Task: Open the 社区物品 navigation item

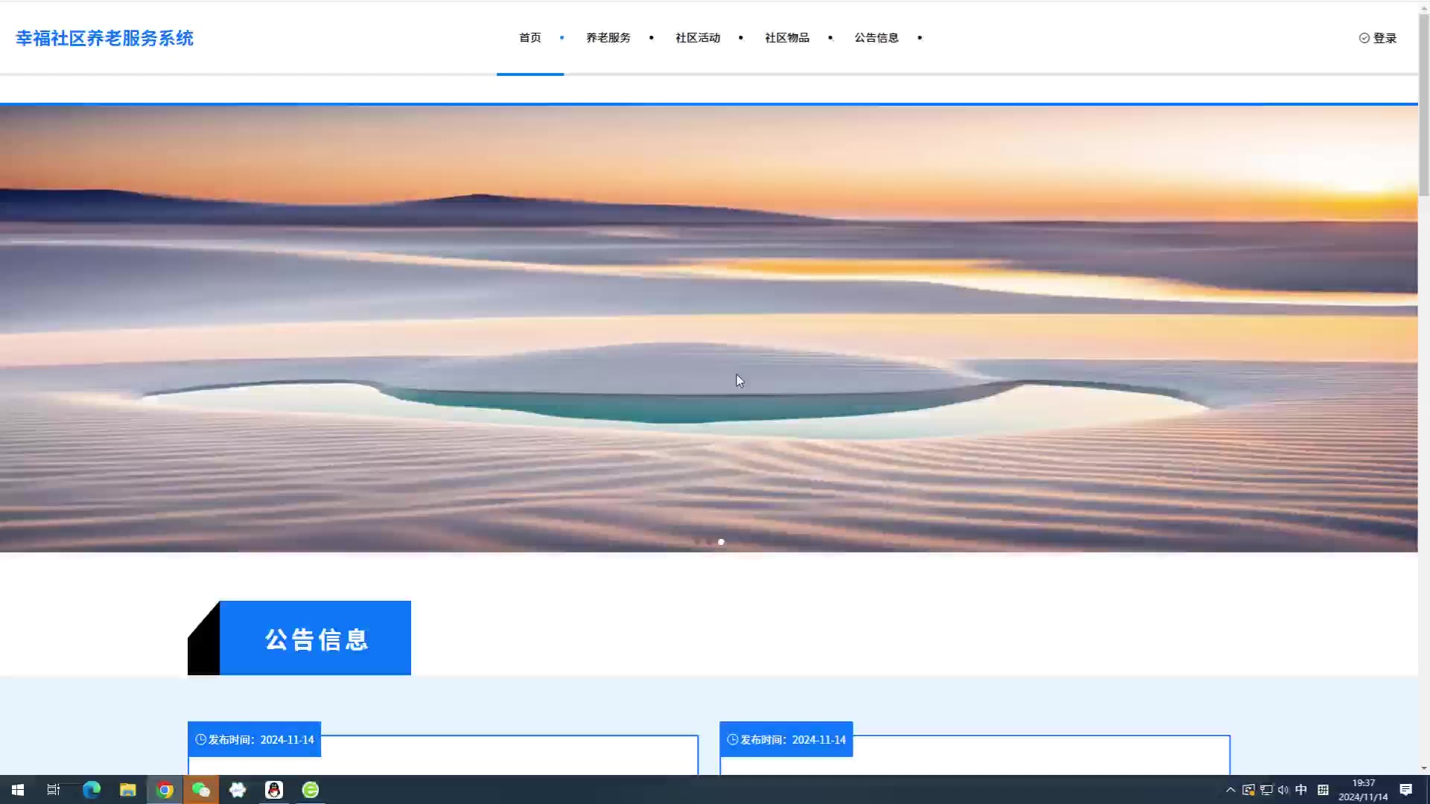Action: tap(786, 38)
